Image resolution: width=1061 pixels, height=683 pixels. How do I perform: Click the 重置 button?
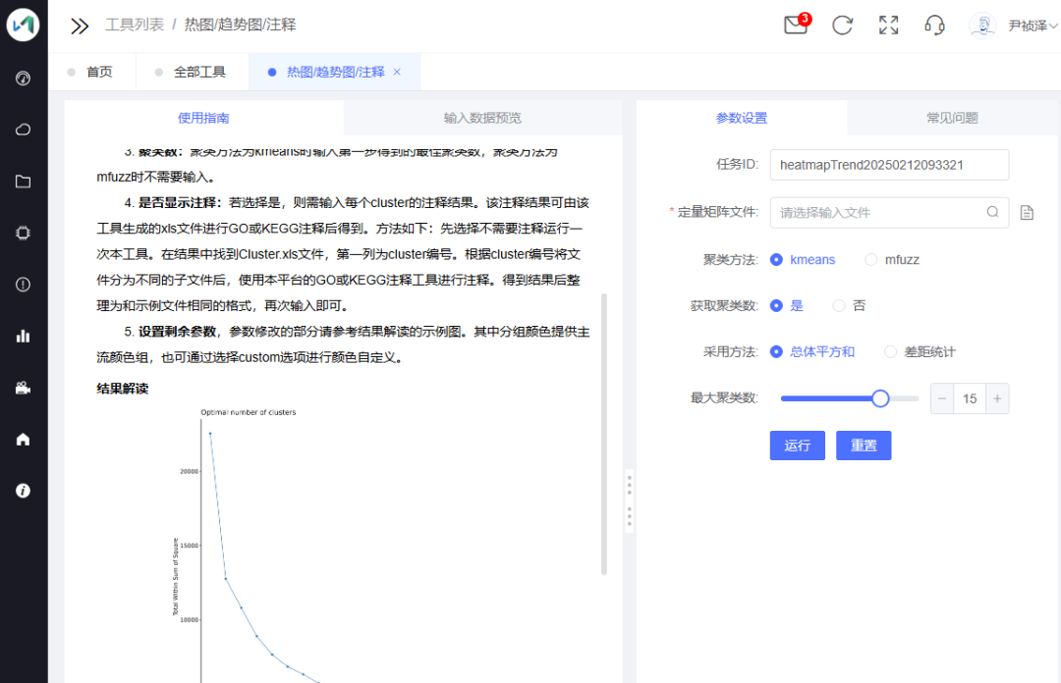[864, 446]
